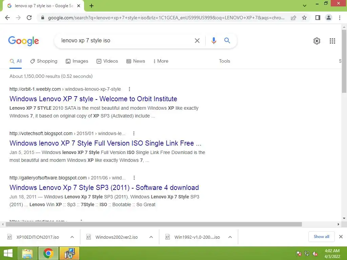Click About 1,150,000 results text
Image resolution: width=347 pixels, height=260 pixels.
click(x=51, y=76)
